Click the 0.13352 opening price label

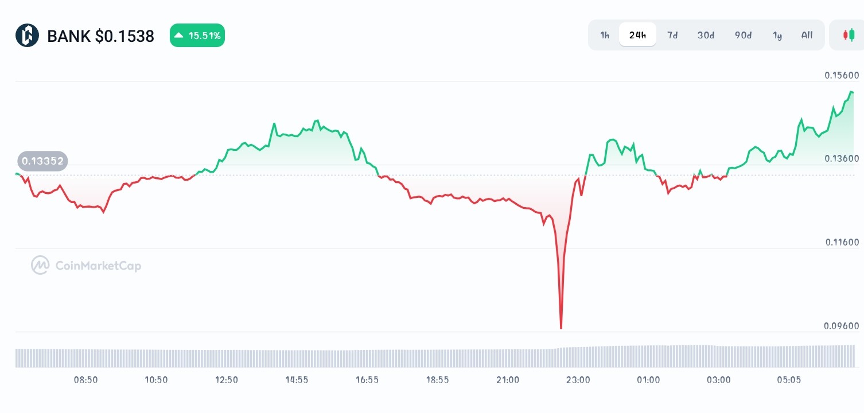42,161
